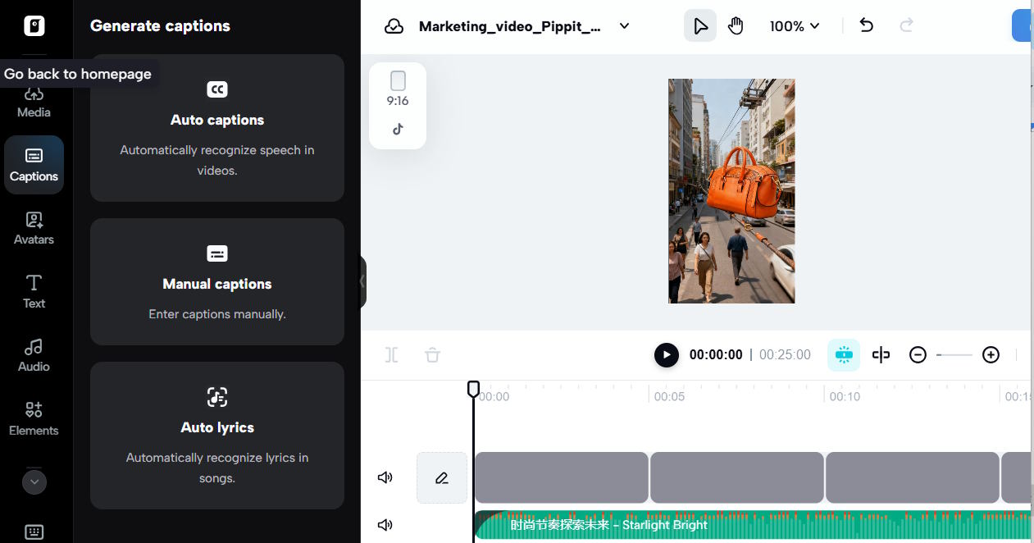Mute the audio track
This screenshot has width=1034, height=543.
pyautogui.click(x=385, y=525)
